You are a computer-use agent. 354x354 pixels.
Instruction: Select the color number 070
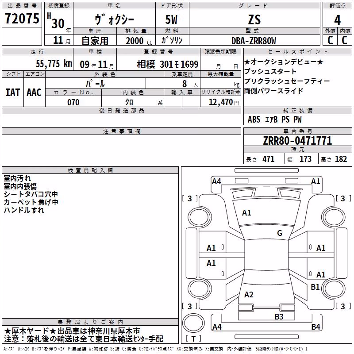73,102
